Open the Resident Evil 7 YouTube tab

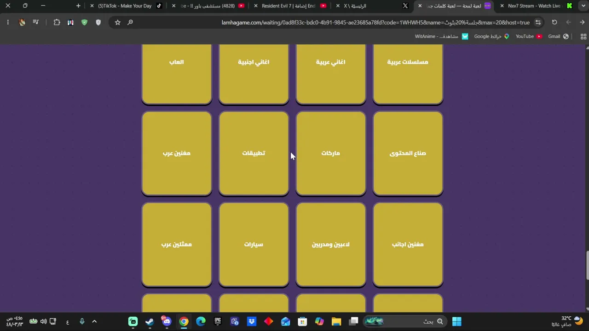pos(291,6)
